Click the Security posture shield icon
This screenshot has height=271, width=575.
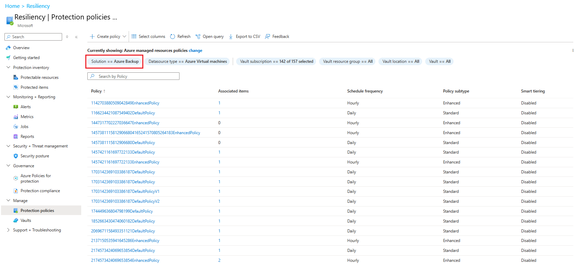coord(16,156)
